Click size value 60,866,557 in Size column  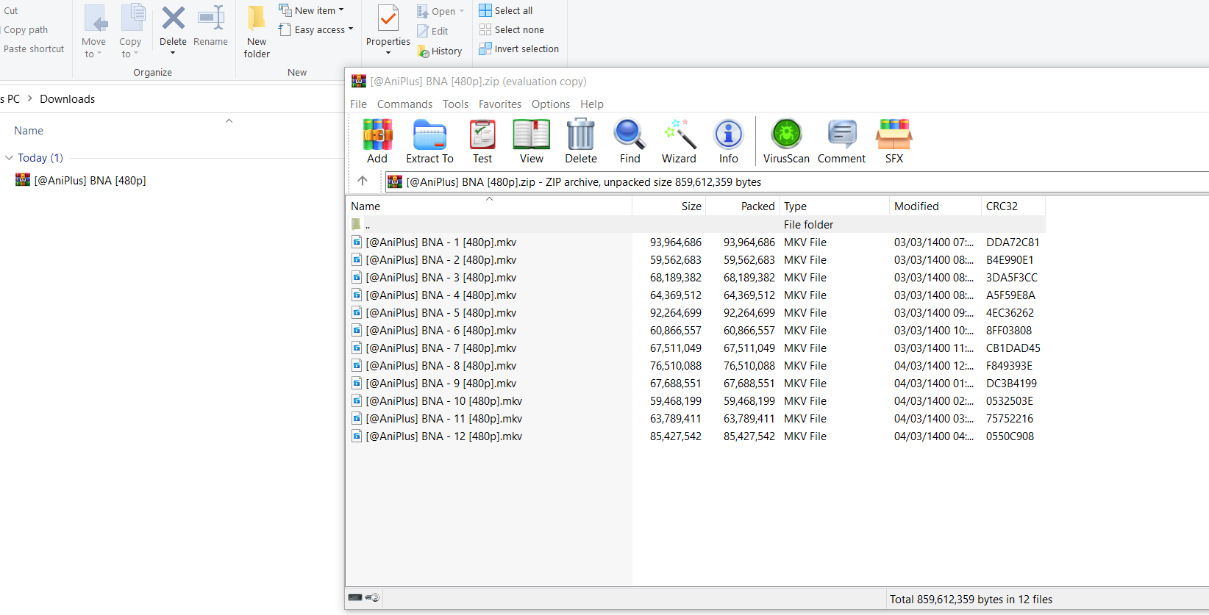click(x=676, y=330)
